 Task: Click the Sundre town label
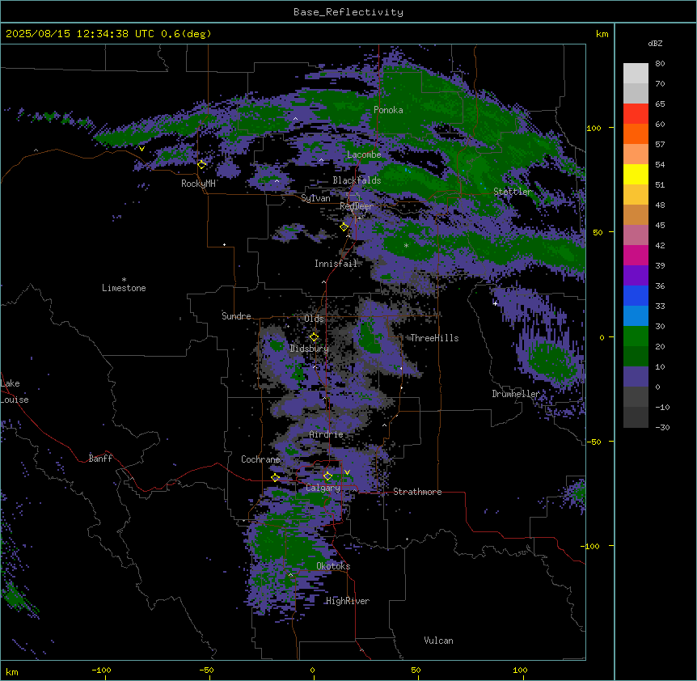coord(236,316)
